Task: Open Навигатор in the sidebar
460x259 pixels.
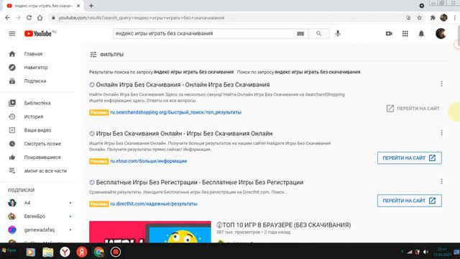Action: point(38,67)
